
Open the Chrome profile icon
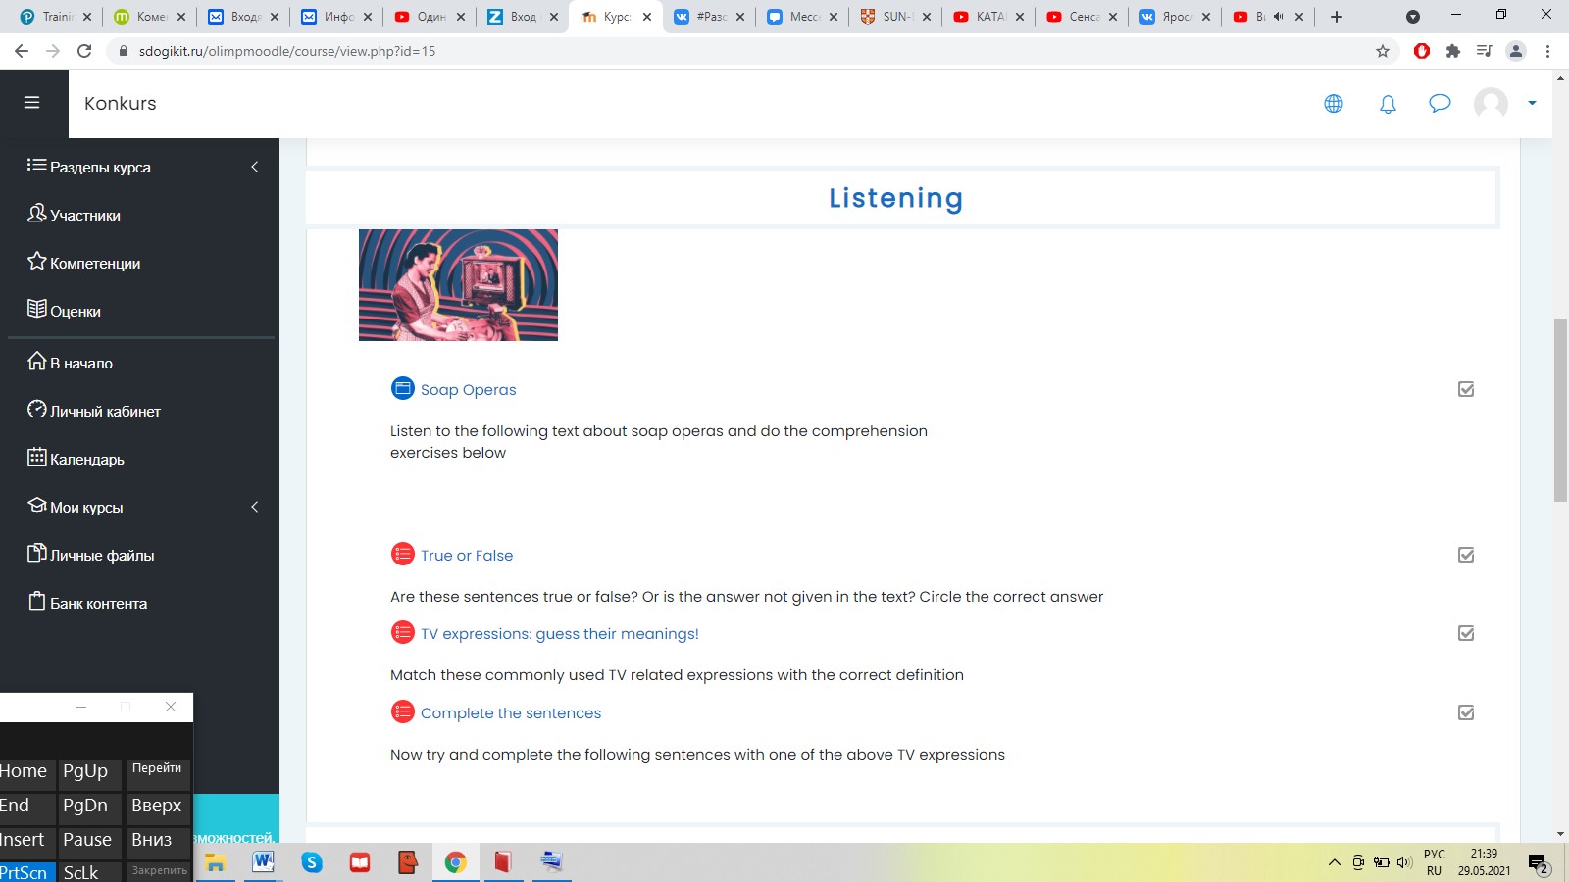point(1516,51)
